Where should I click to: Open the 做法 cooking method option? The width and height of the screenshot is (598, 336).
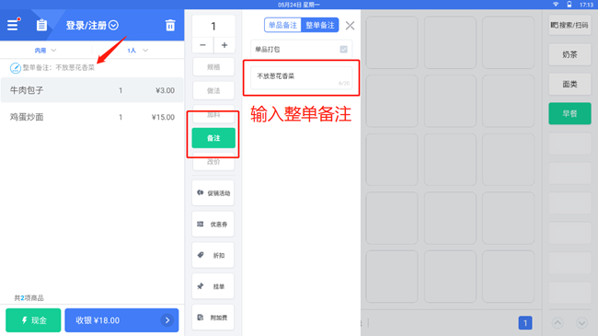tap(213, 90)
